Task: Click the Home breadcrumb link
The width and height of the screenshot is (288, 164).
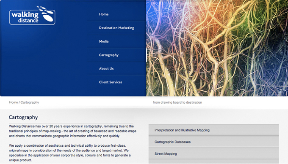Action: coord(14,102)
